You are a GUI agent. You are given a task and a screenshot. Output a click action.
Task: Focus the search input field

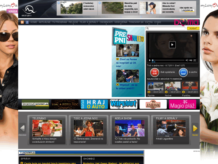(165, 28)
